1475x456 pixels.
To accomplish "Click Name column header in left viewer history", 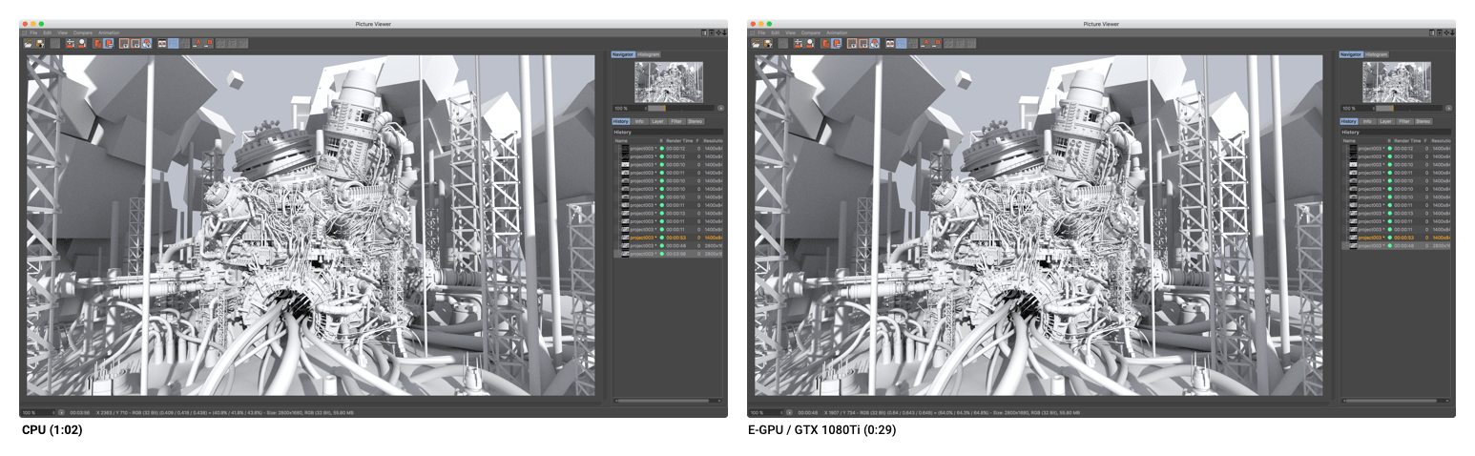I will [621, 141].
